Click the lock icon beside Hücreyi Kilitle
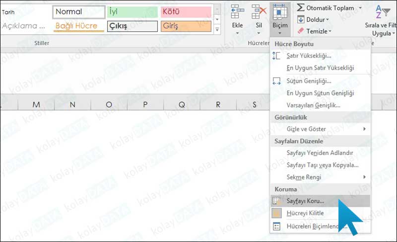The height and width of the screenshot is (242, 397). (x=276, y=213)
